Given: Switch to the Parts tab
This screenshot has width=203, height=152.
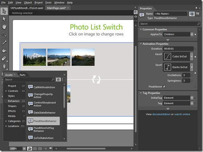Looking at the screenshot, I should tap(22, 75).
